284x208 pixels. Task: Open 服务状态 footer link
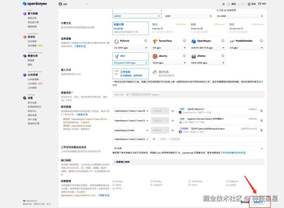coord(27,204)
